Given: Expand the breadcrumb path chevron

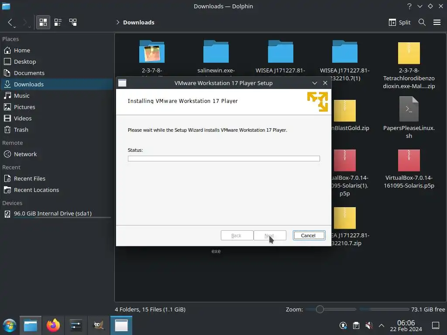Looking at the screenshot, I should pyautogui.click(x=117, y=22).
